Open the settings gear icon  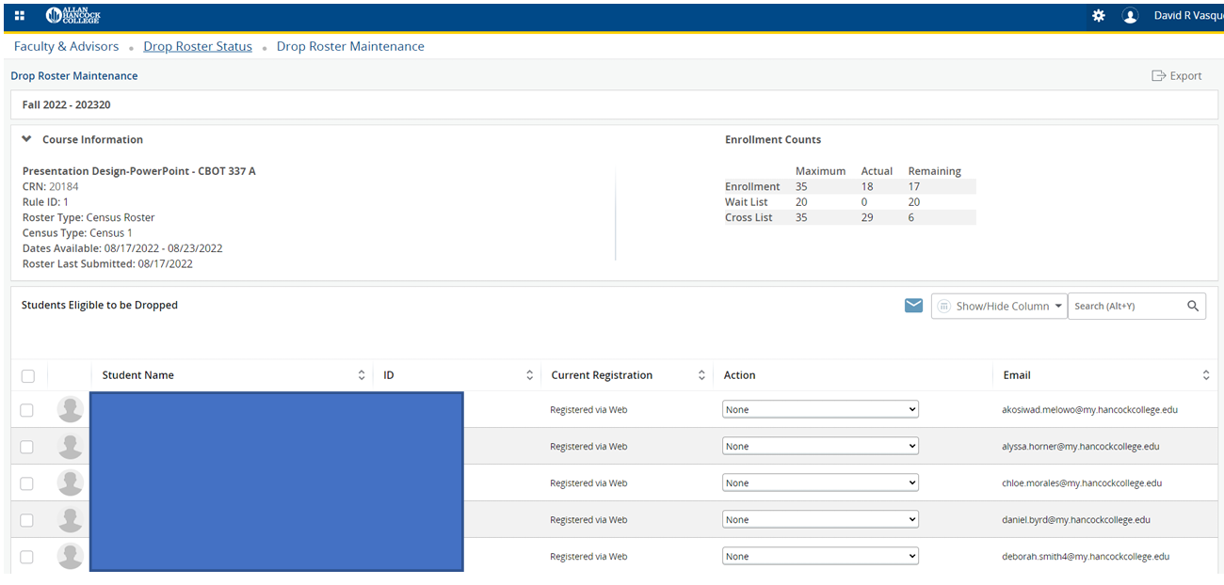[1098, 16]
